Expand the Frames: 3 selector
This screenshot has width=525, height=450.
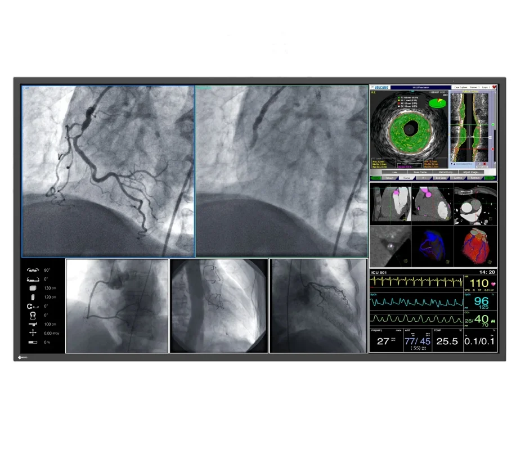(x=474, y=87)
